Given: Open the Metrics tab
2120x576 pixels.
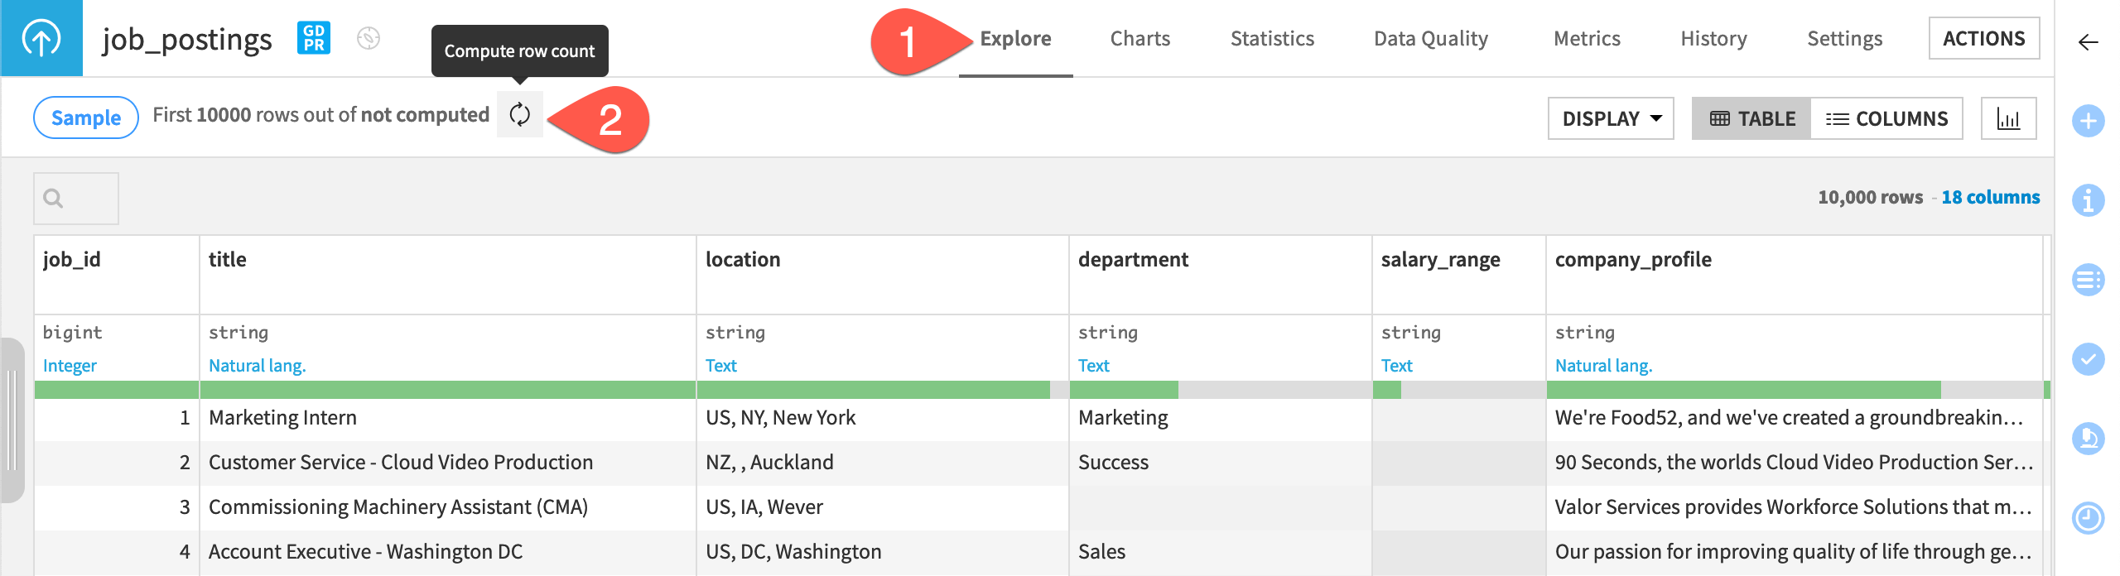Looking at the screenshot, I should tap(1587, 39).
